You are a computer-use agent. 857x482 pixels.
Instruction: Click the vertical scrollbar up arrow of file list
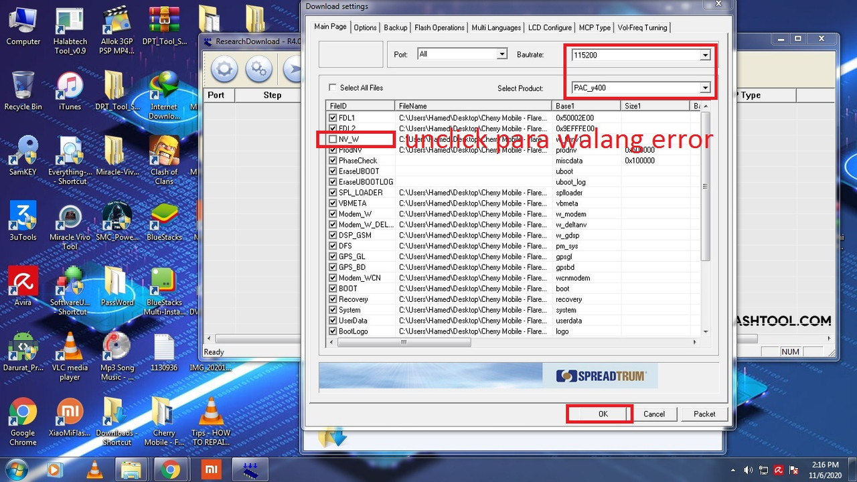click(706, 106)
